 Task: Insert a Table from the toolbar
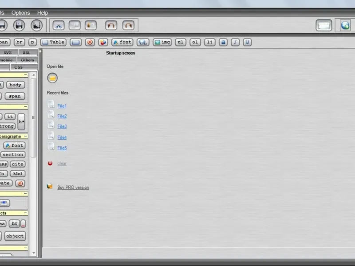pos(53,42)
